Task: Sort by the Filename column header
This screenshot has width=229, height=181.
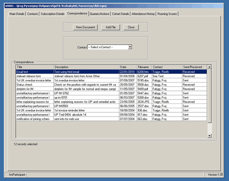Action: [x=144, y=67]
